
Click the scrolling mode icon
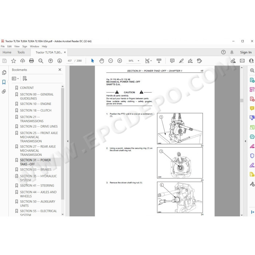click(x=159, y=61)
